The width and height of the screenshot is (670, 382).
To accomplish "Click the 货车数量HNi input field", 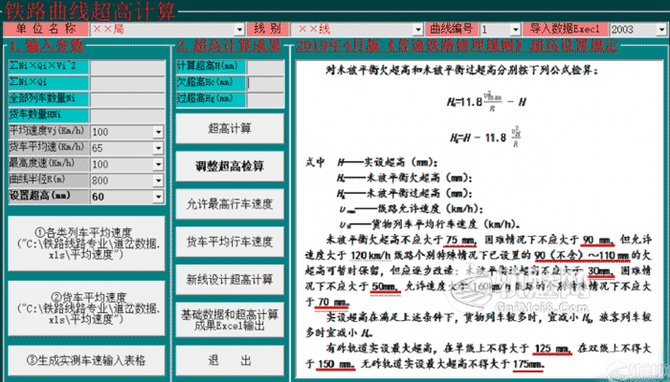I will coord(127,116).
